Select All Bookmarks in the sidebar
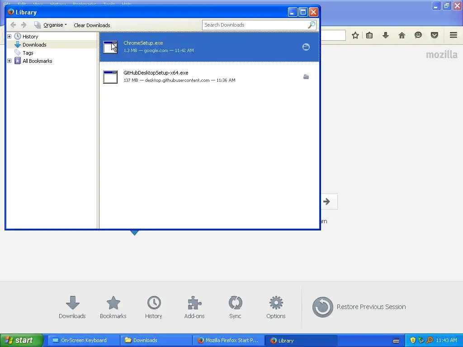Viewport: 463px width, 347px height. point(37,61)
